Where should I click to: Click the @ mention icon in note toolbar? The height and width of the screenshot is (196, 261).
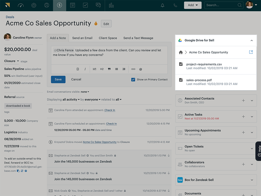(140, 69)
